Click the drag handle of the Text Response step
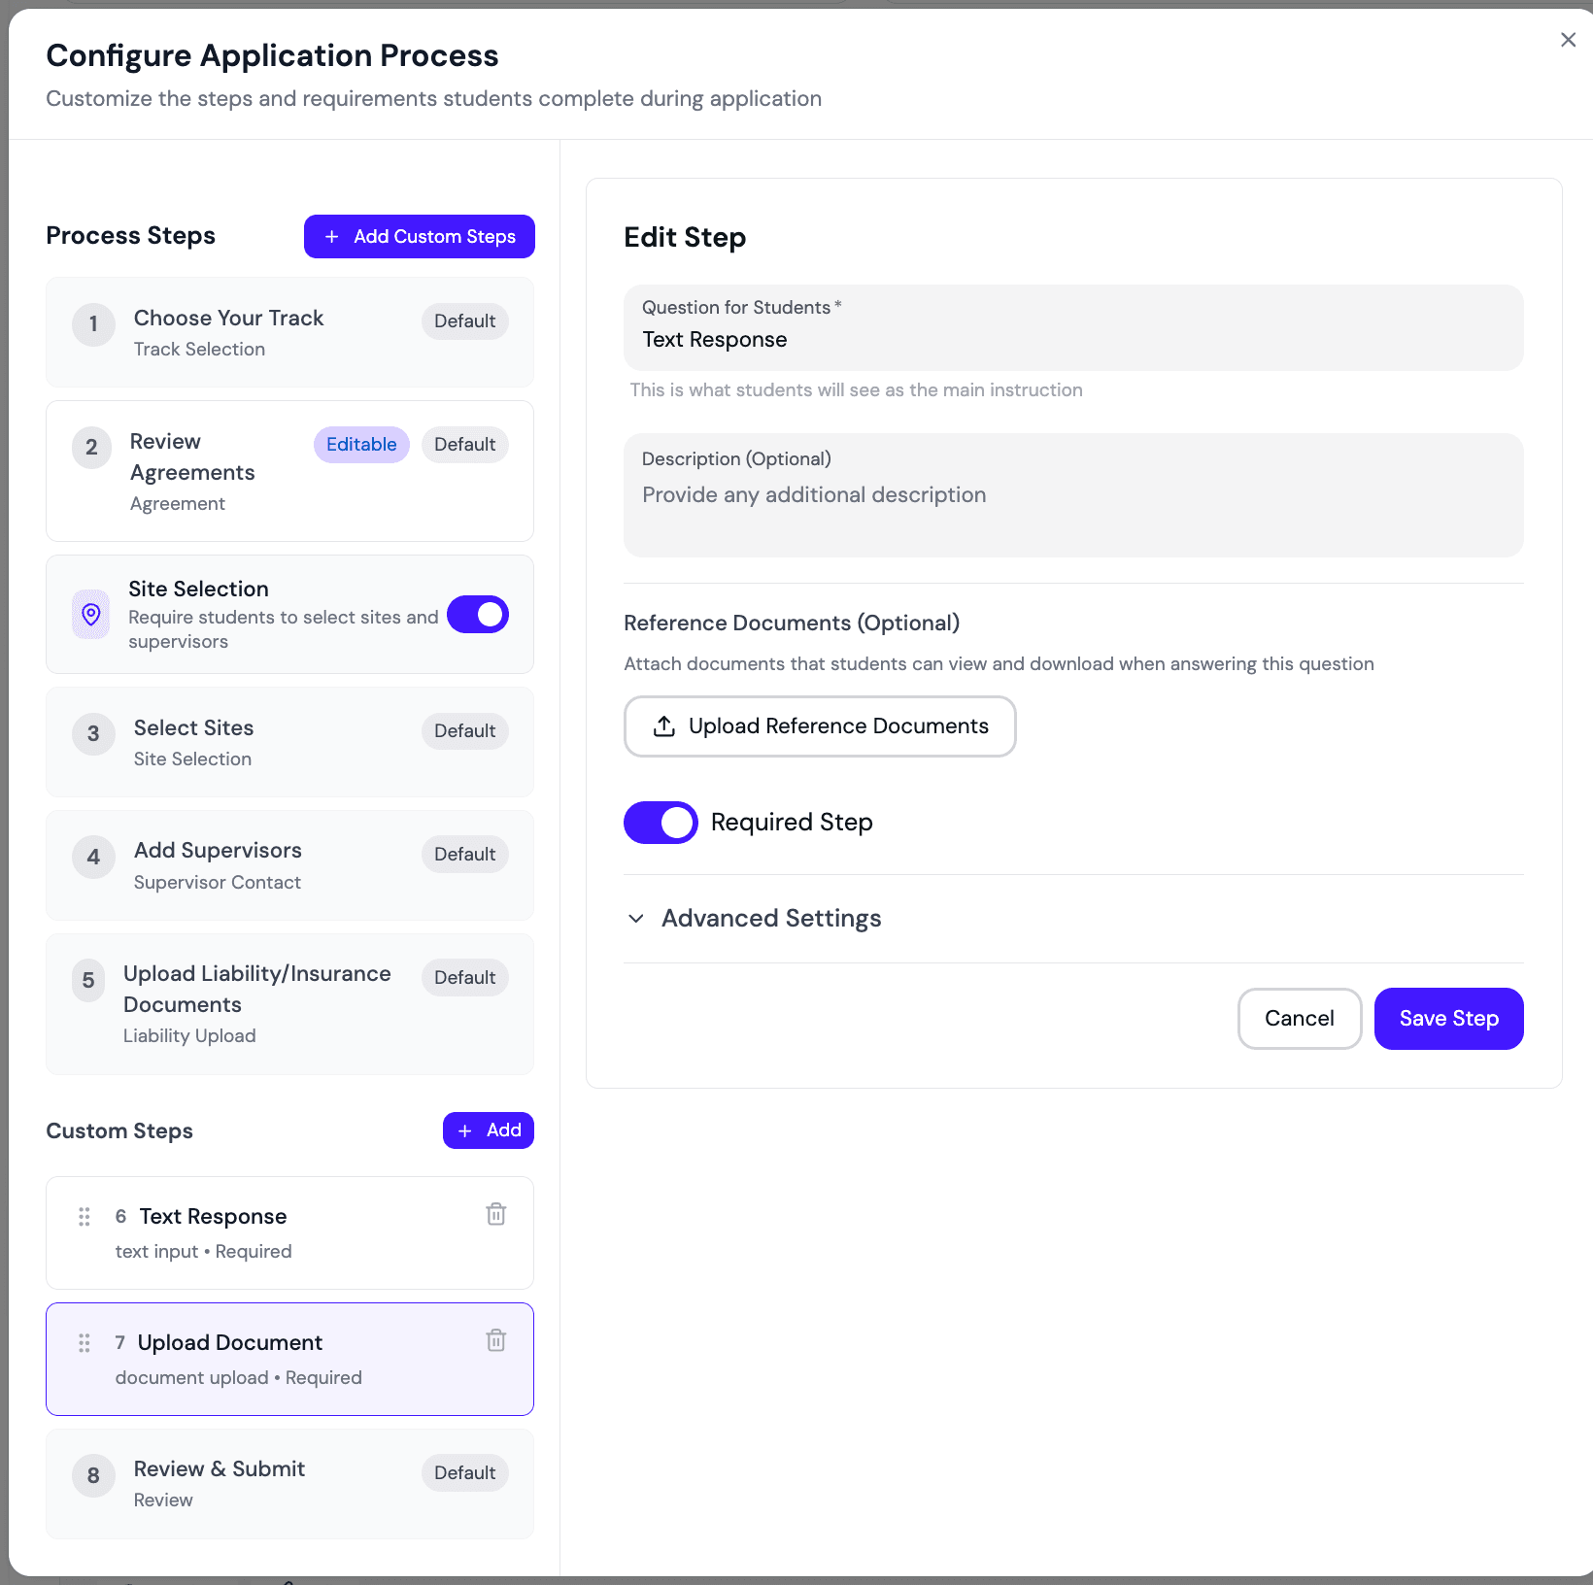The width and height of the screenshot is (1593, 1585). click(84, 1216)
